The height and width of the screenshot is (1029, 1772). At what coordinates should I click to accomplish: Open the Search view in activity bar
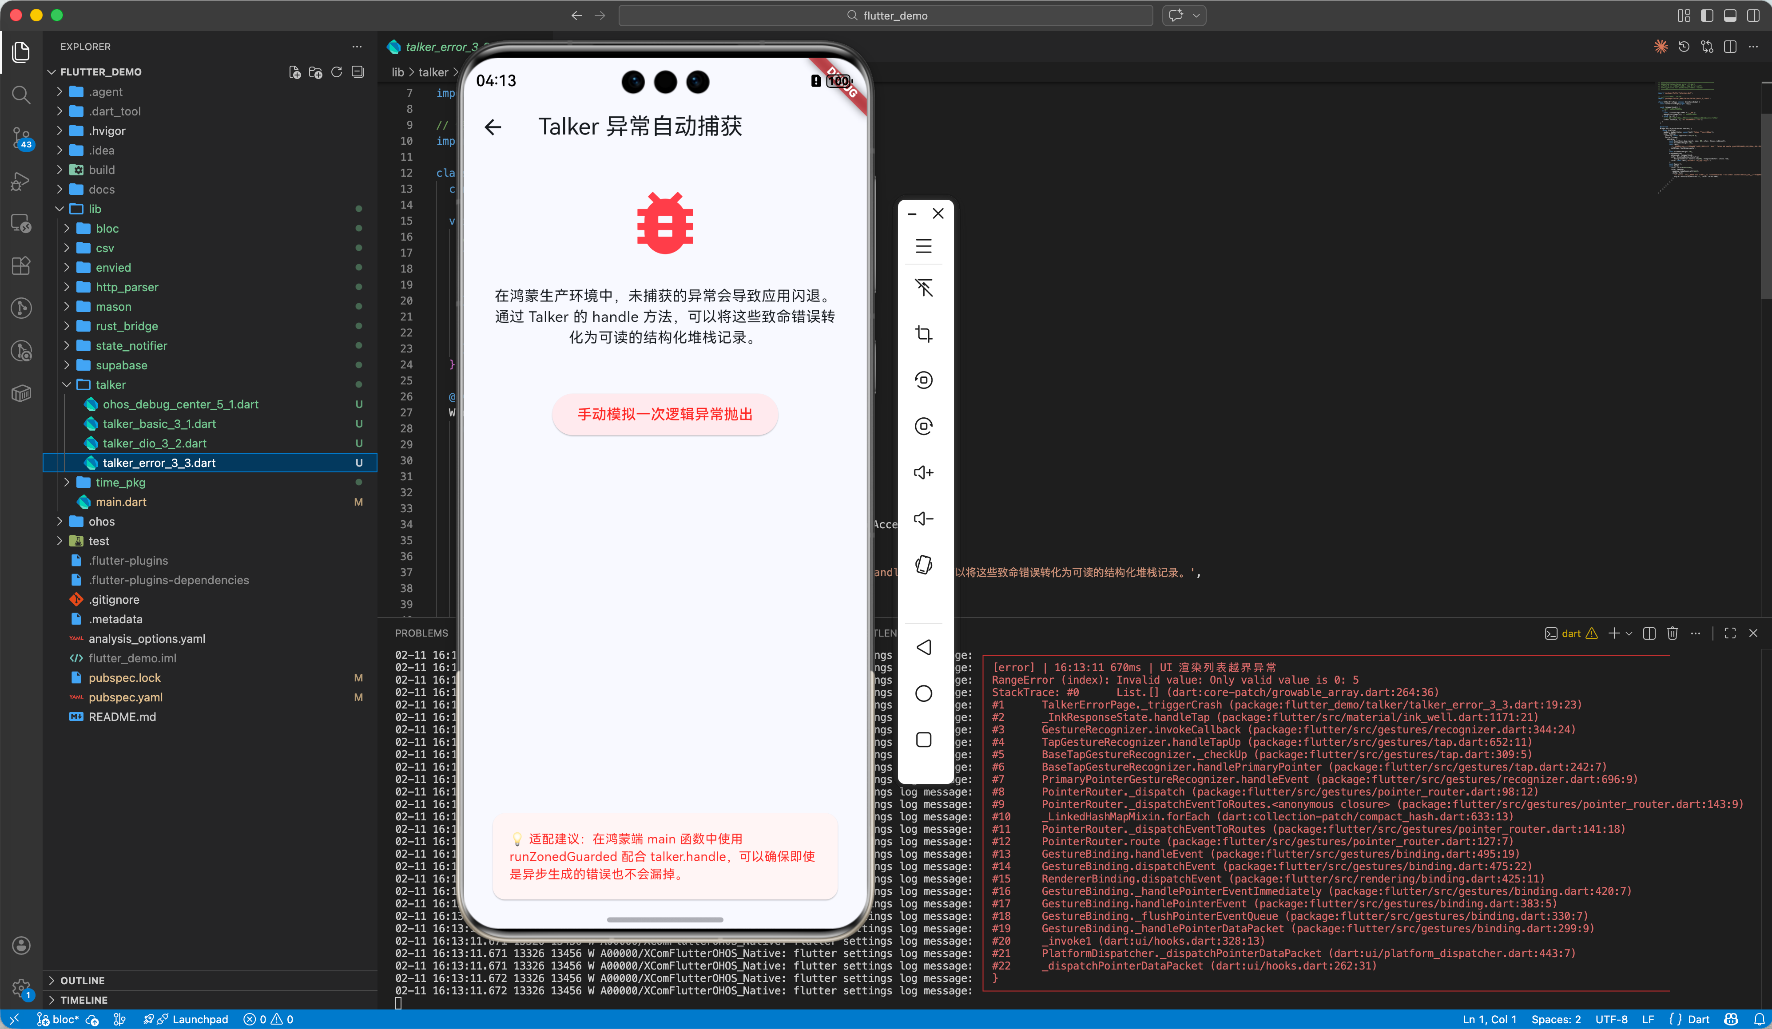(x=21, y=95)
